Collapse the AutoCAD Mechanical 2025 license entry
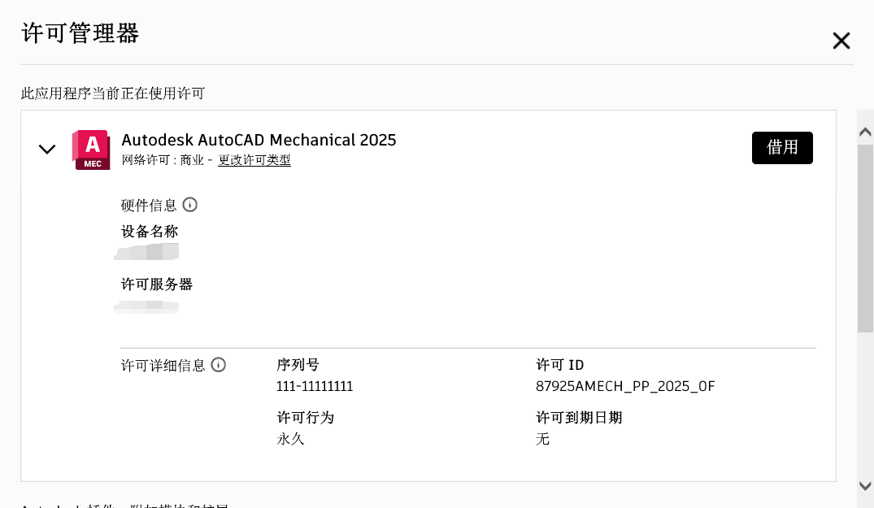This screenshot has height=508, width=874. pos(47,149)
